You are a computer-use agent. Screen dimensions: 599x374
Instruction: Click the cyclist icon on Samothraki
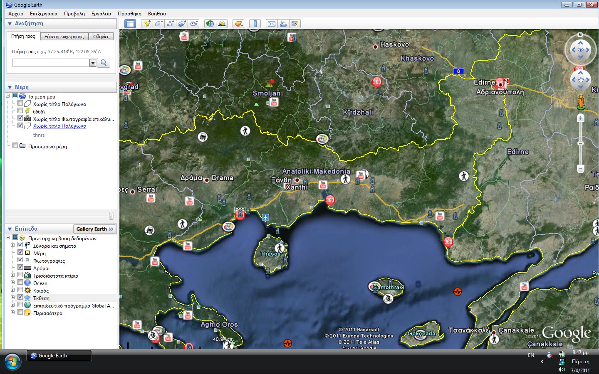(x=388, y=298)
